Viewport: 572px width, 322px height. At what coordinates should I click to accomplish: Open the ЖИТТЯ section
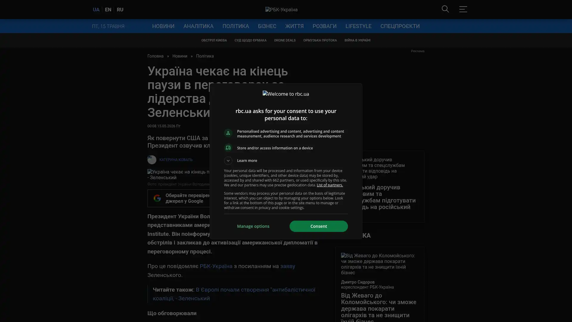(x=294, y=26)
